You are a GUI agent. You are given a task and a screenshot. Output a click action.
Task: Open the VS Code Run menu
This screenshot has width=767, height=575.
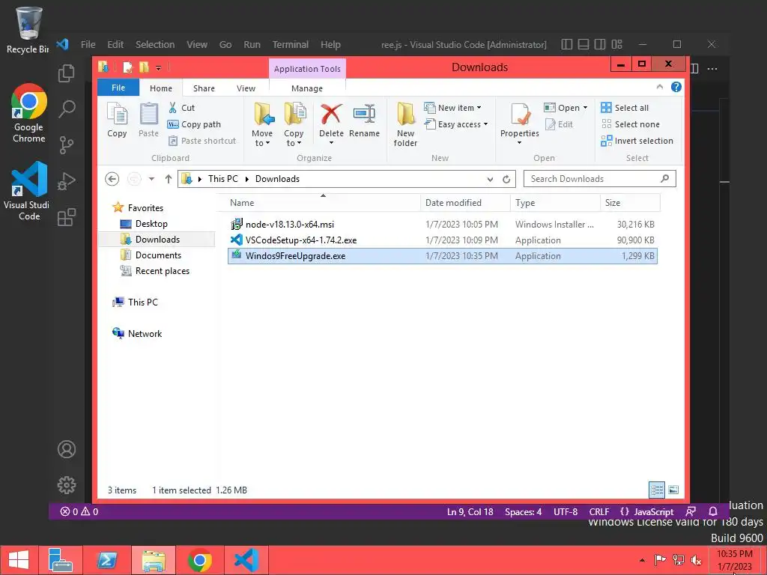tap(252, 44)
